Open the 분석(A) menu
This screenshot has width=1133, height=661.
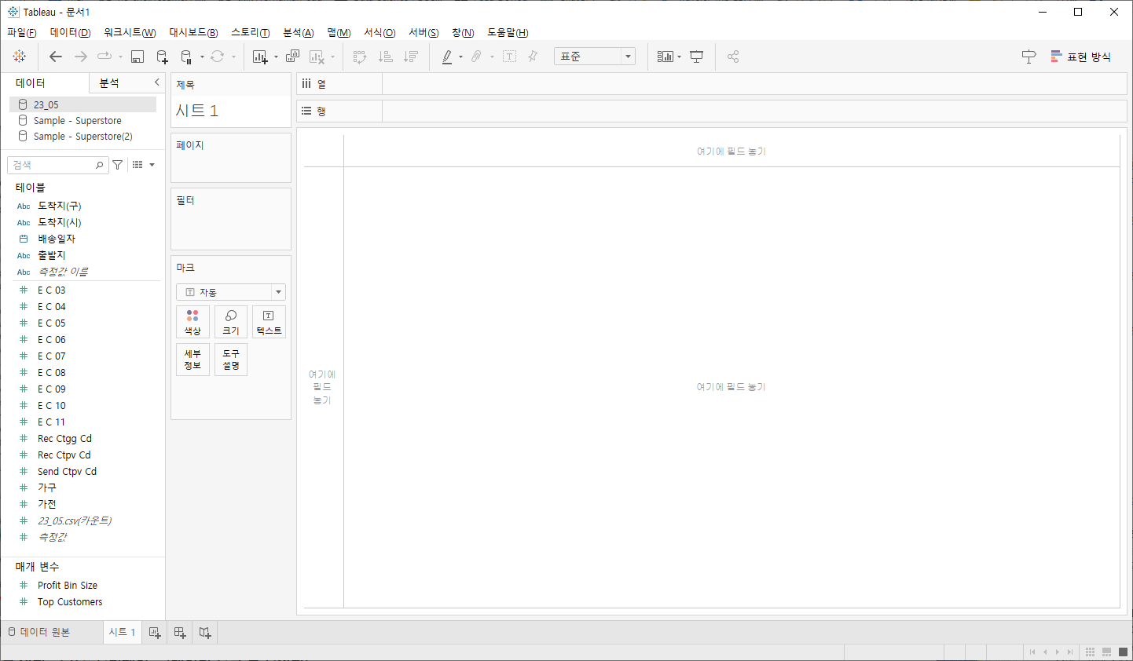pyautogui.click(x=299, y=32)
